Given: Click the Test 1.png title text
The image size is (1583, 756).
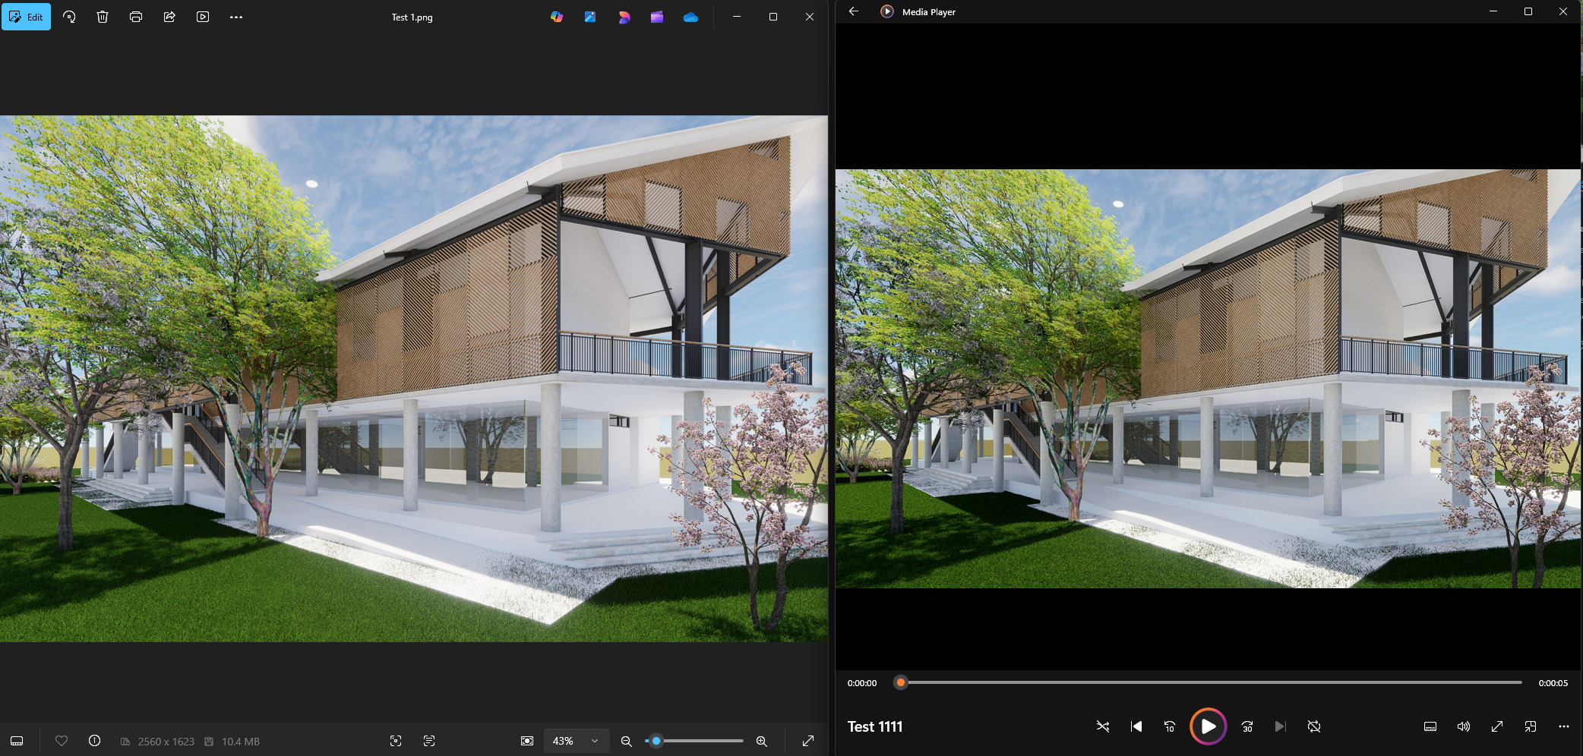Looking at the screenshot, I should [x=412, y=17].
